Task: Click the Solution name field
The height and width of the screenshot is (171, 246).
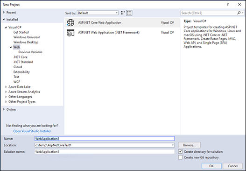Action: pos(105,152)
